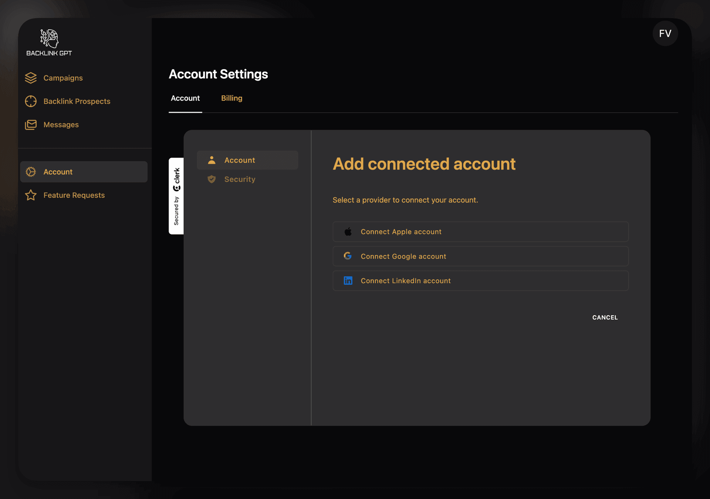
Task: Click the Campaigns stacked layers icon
Action: (31, 78)
